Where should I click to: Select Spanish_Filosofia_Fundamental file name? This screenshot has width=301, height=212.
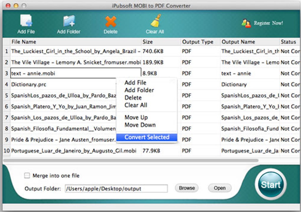(63, 128)
